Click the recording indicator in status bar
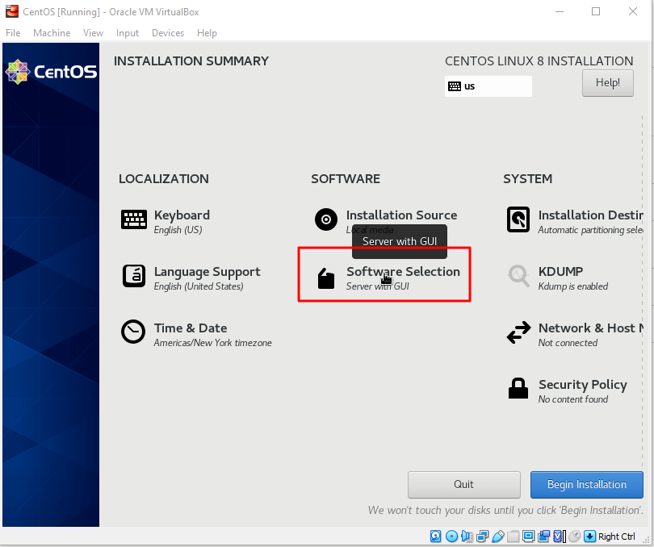 point(544,537)
